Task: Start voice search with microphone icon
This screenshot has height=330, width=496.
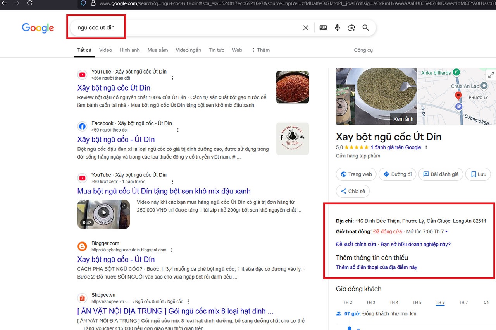Action: [337, 28]
